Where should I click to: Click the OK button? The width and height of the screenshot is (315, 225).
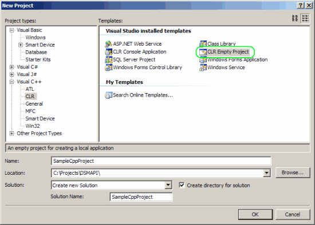[255, 214]
